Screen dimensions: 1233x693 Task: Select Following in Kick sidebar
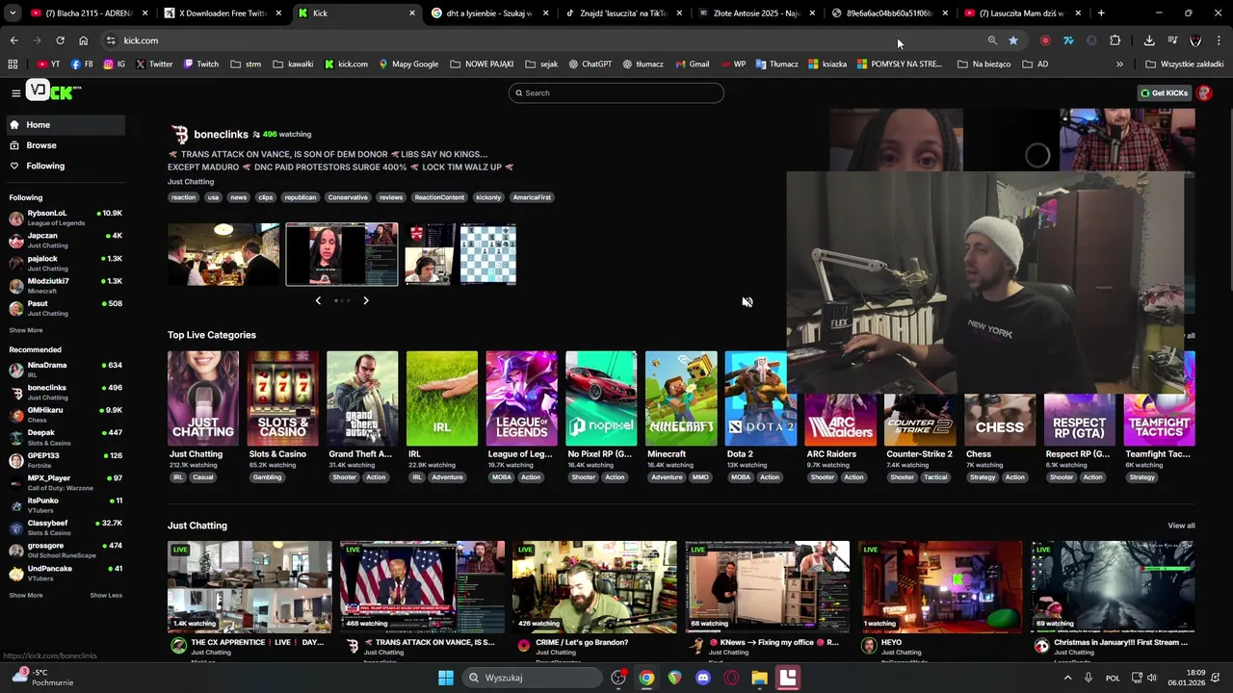pyautogui.click(x=65, y=166)
